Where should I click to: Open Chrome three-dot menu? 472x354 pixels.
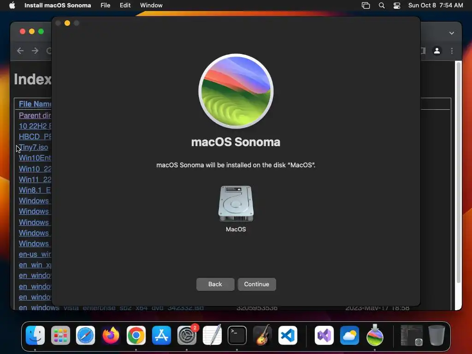point(452,51)
